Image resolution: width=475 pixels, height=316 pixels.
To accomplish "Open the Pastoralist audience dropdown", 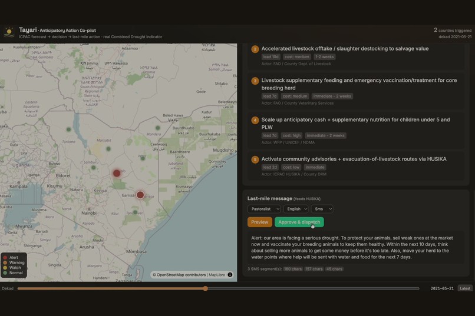I will 264,209.
